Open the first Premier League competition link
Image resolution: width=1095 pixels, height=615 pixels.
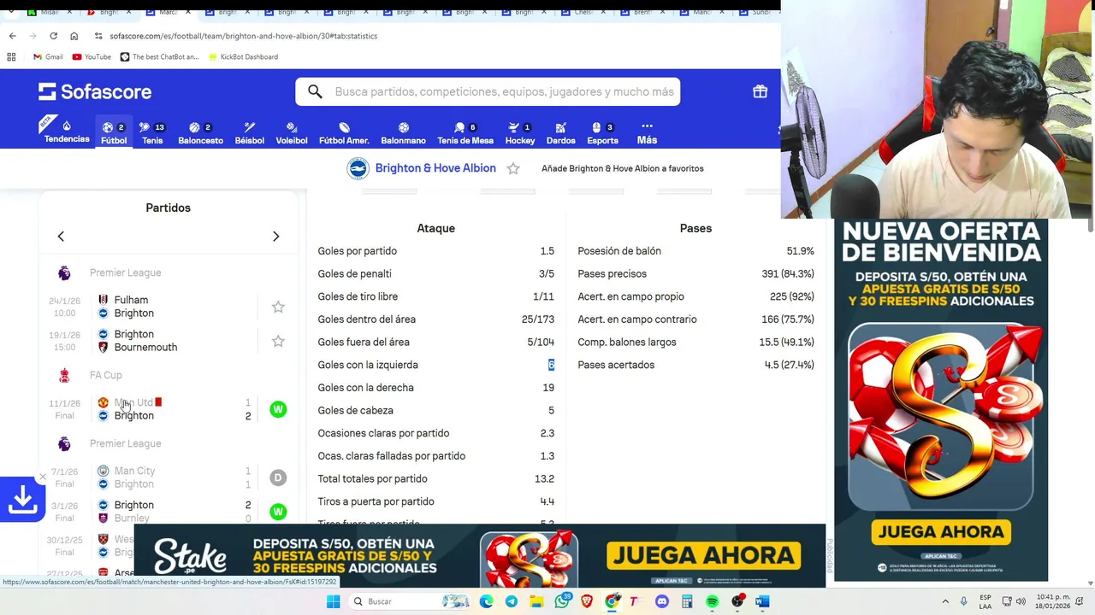pos(125,272)
